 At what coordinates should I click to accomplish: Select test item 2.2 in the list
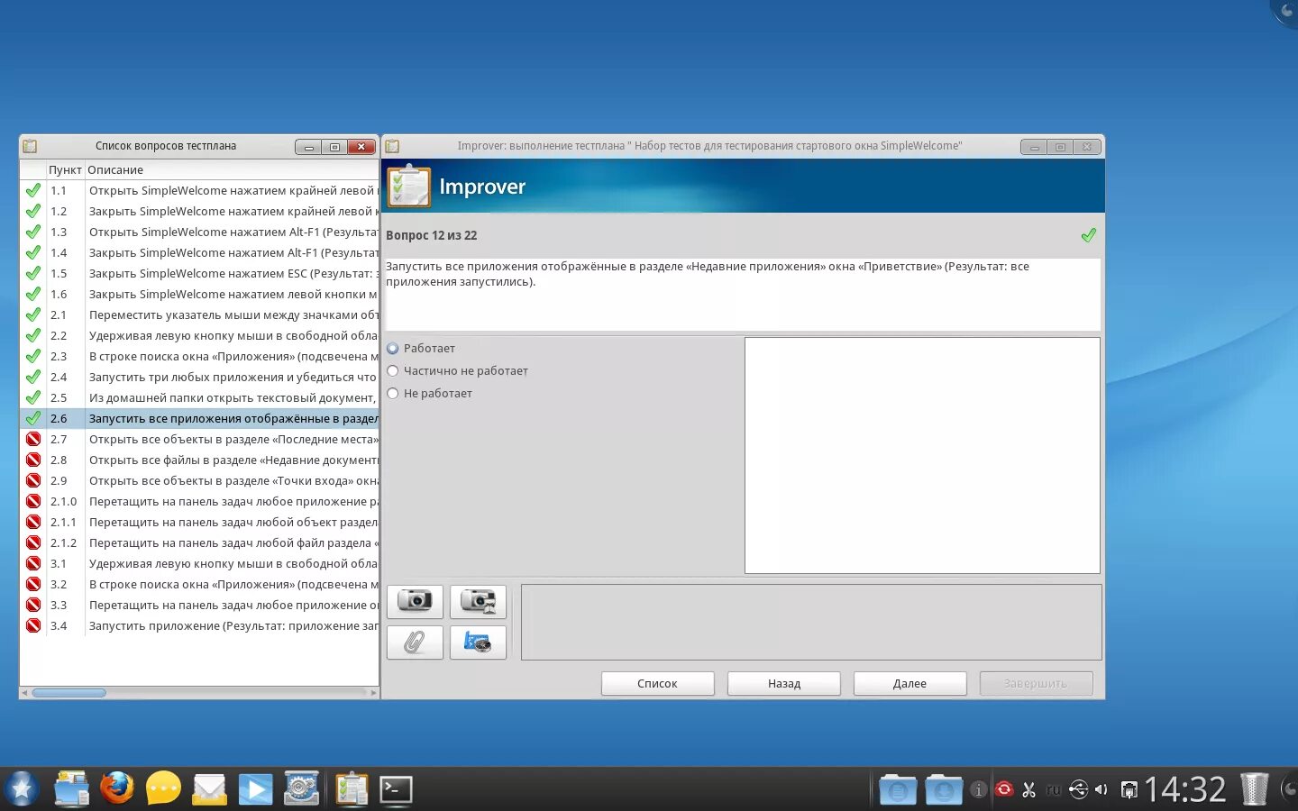tap(199, 336)
